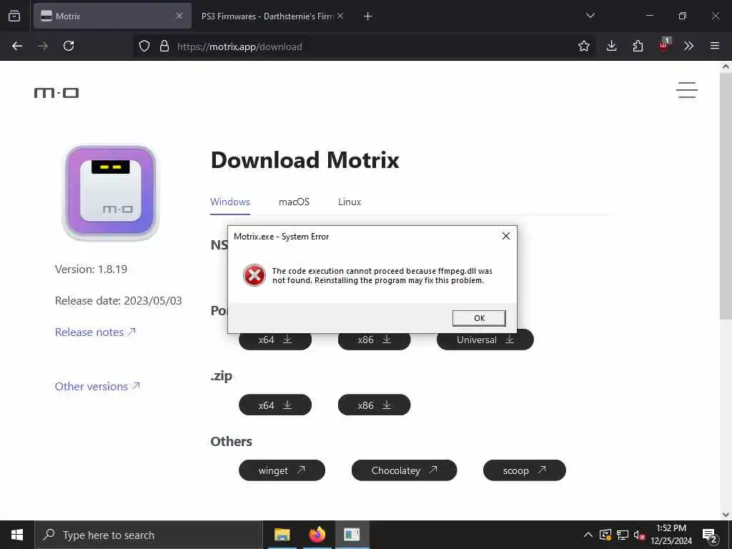
Task: Close the Motrix browser tab
Action: click(x=179, y=16)
